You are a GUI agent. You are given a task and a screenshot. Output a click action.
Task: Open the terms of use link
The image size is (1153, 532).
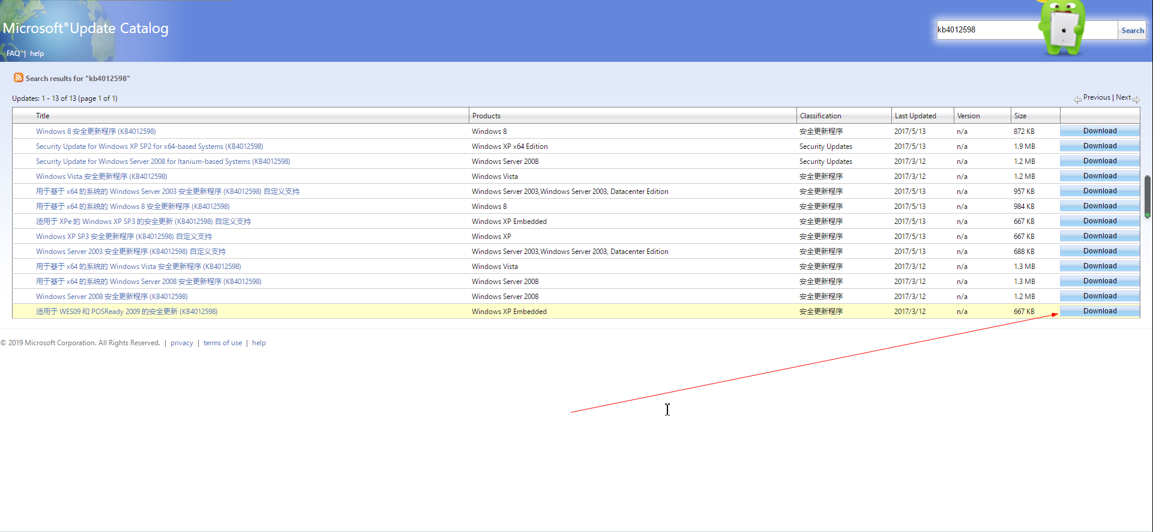click(x=223, y=343)
